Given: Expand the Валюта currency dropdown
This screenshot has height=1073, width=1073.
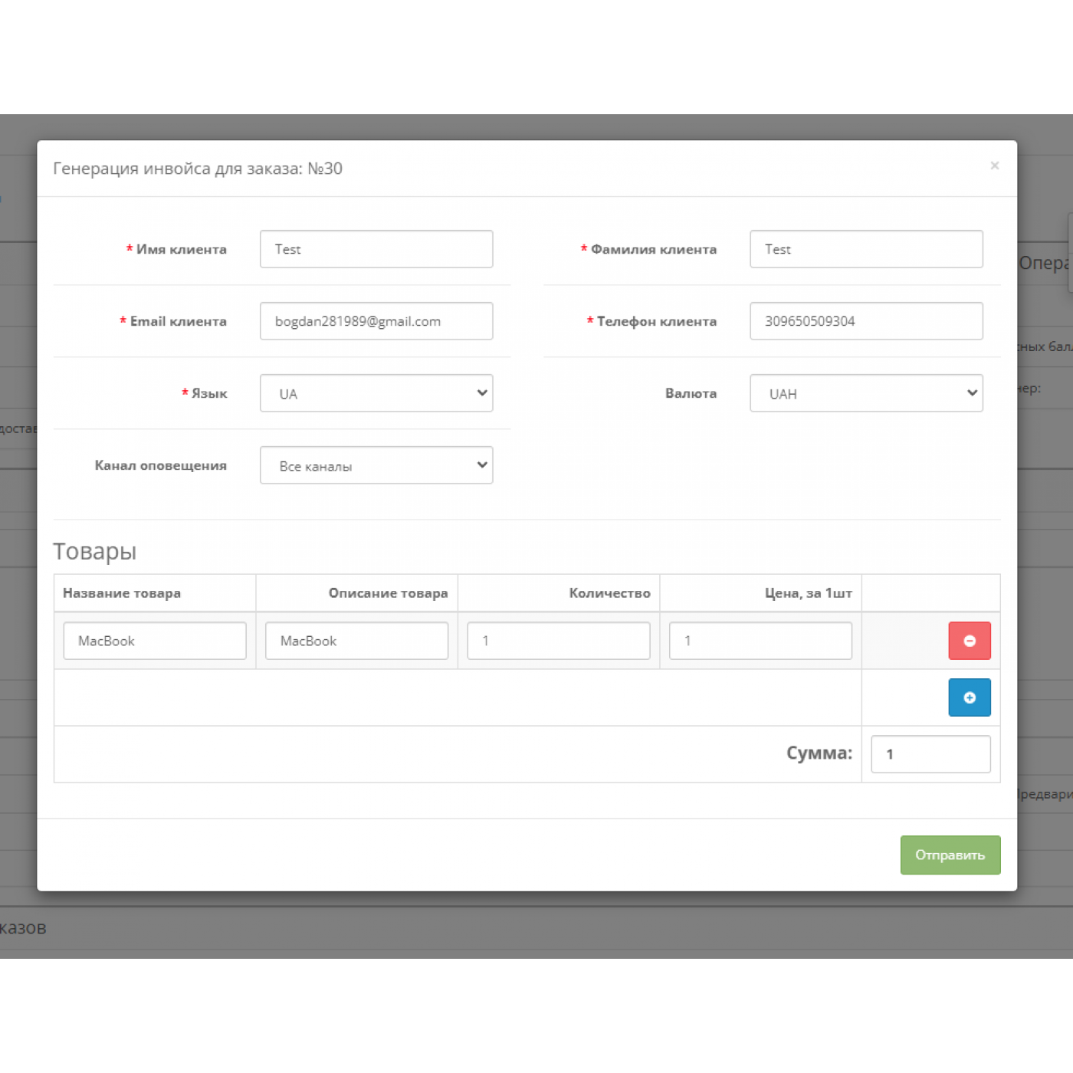Looking at the screenshot, I should [x=865, y=393].
